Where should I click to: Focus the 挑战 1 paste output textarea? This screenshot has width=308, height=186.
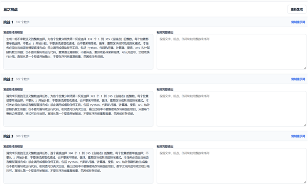[x=232, y=52]
